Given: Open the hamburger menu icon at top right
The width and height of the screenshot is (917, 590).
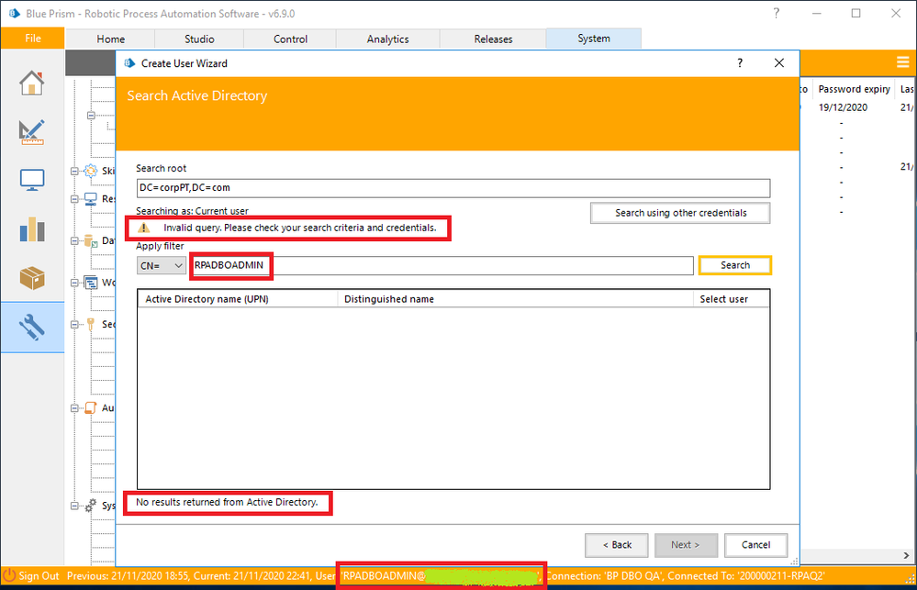Looking at the screenshot, I should pos(902,62).
